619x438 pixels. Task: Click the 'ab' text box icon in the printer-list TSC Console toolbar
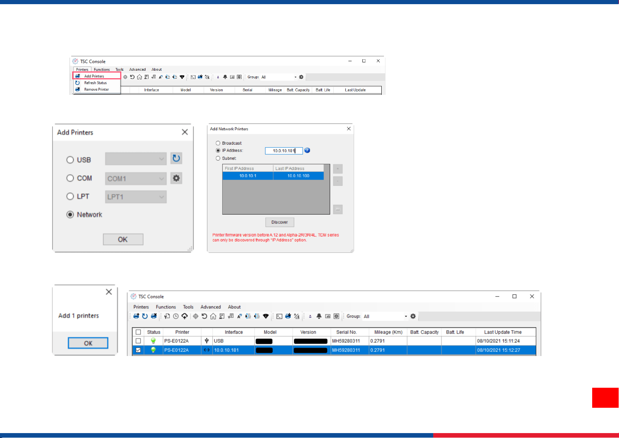point(328,316)
